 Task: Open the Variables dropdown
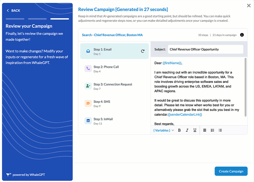[163, 130]
